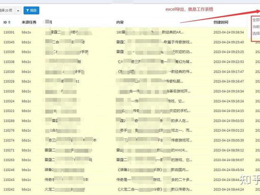The image size is (260, 195).
Task: Select row ID 110326
Action: click(9, 91)
